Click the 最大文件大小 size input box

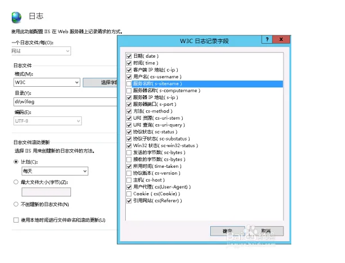46,192
